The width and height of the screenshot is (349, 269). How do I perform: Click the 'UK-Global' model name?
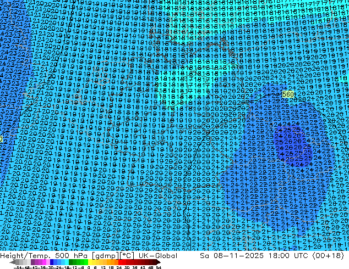coord(158,256)
